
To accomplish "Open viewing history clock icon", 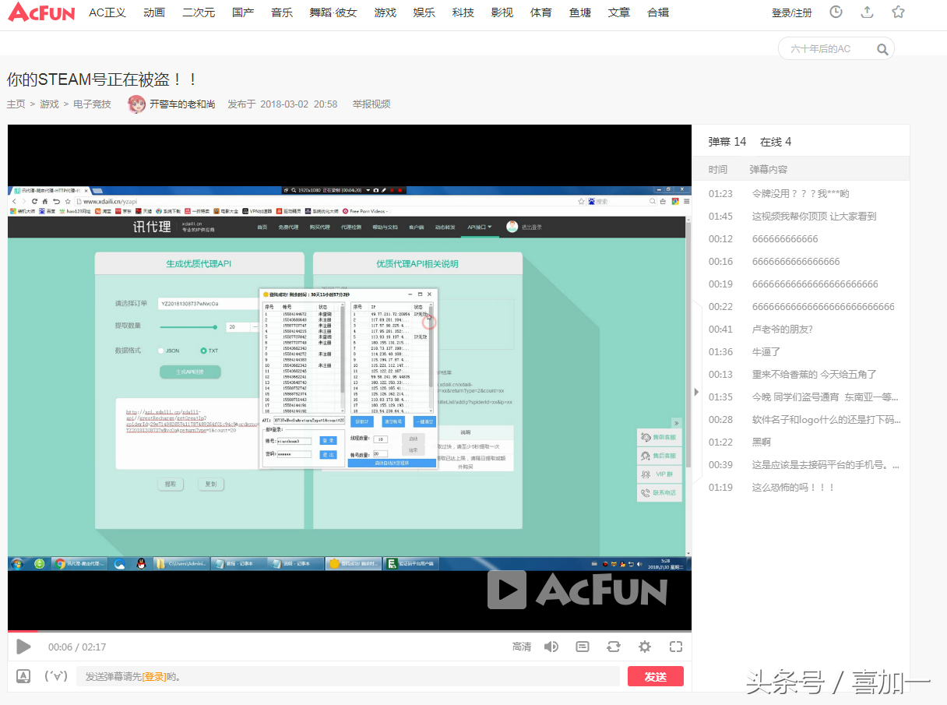I will tap(836, 12).
